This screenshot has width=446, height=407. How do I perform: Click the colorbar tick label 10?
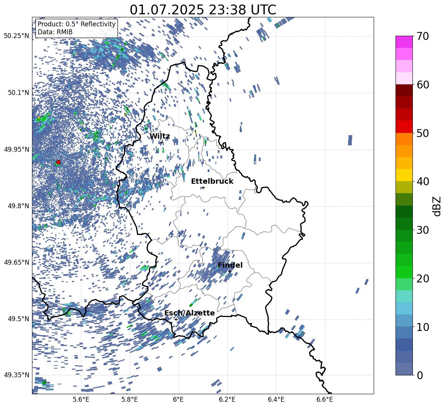pos(422,327)
